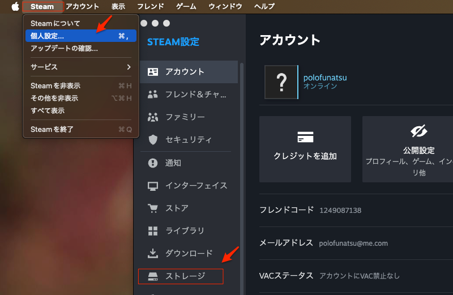Click the Account ID card icon in sidebar
Viewport: 453px width, 295px height.
(153, 72)
